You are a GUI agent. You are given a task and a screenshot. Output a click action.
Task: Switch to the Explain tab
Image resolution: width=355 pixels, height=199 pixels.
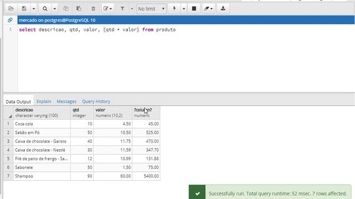click(x=44, y=101)
